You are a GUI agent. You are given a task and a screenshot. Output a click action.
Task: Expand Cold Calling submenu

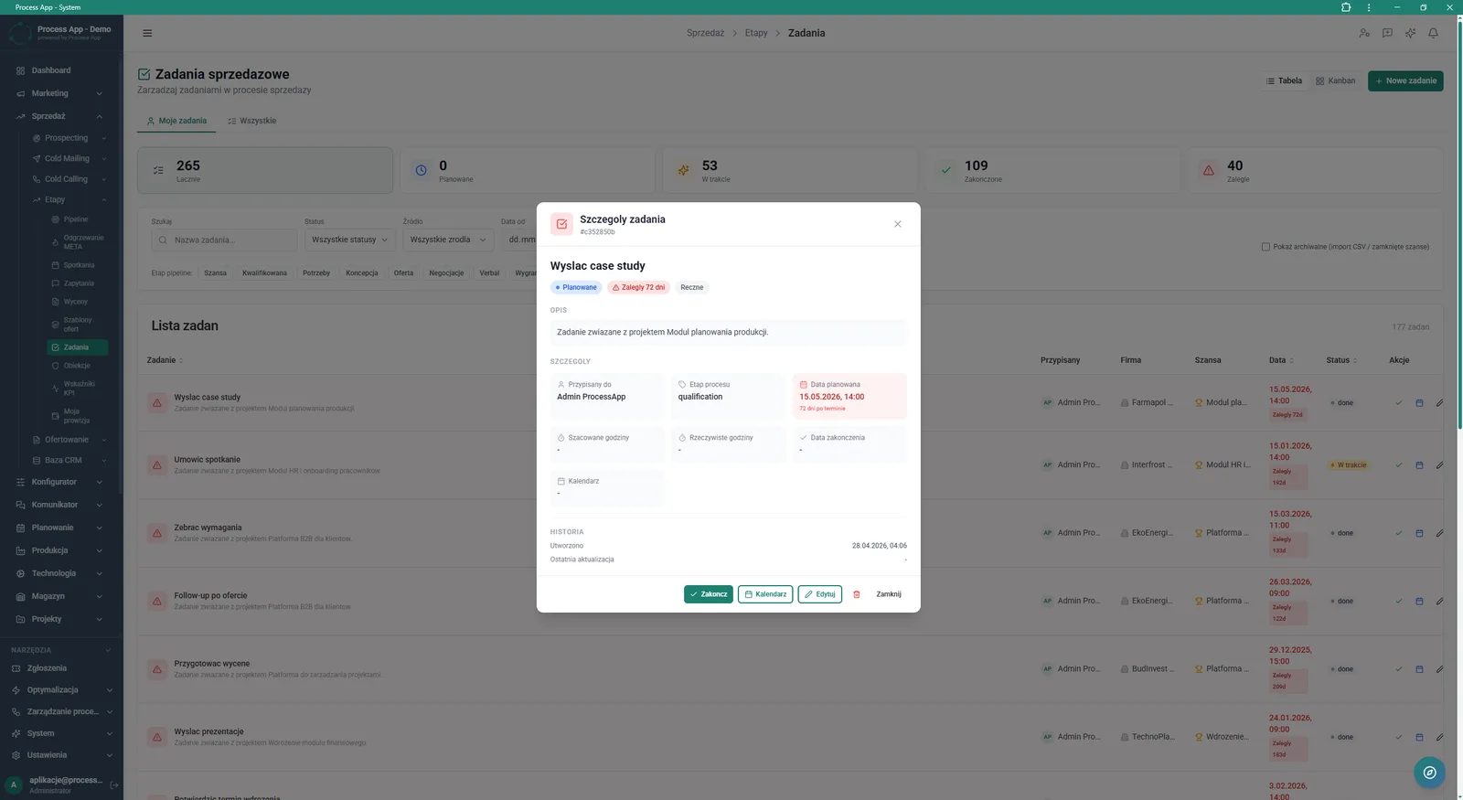tap(69, 179)
